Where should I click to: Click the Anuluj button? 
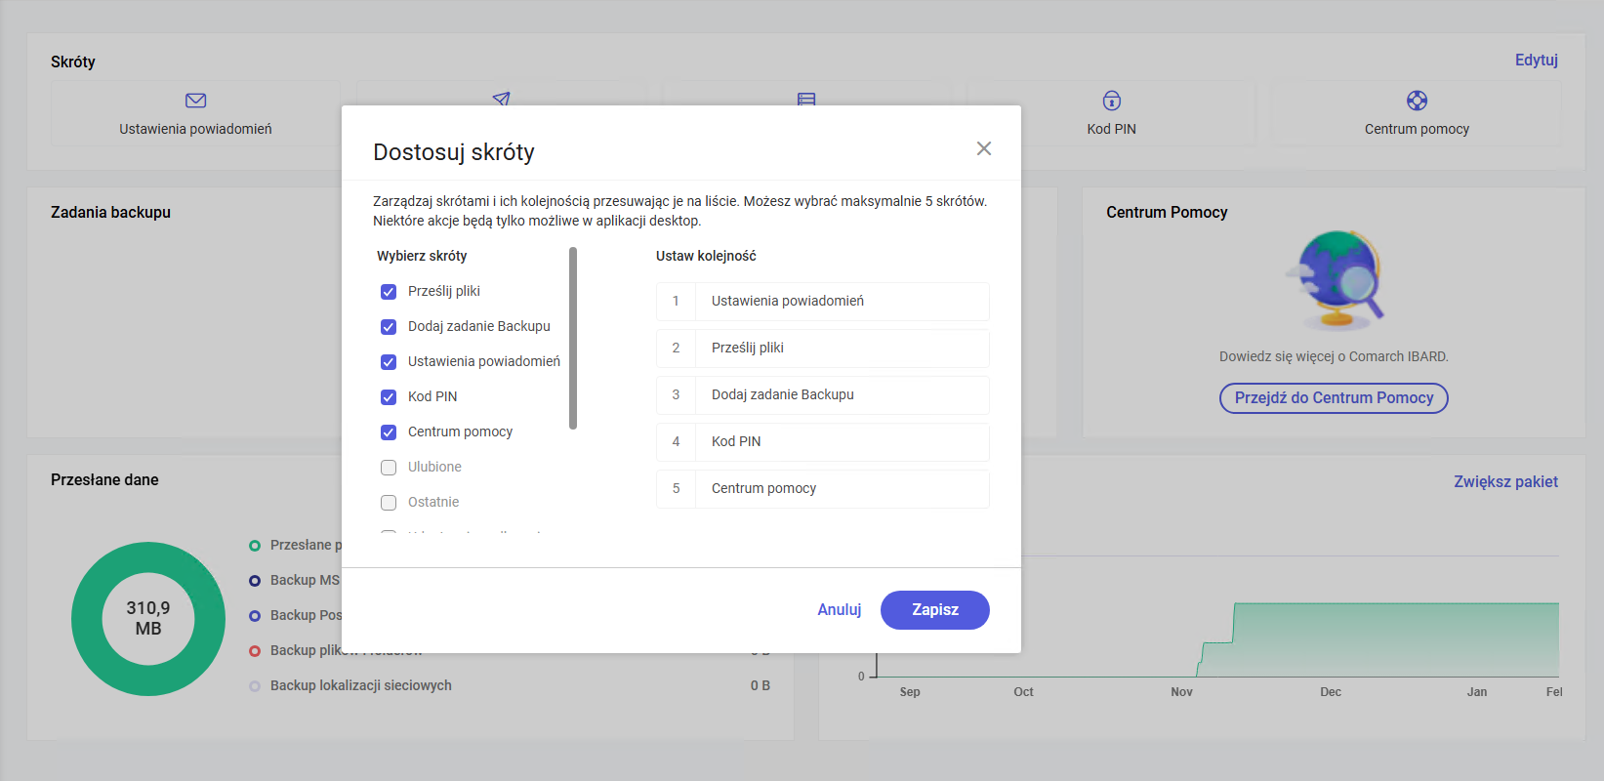coord(839,610)
